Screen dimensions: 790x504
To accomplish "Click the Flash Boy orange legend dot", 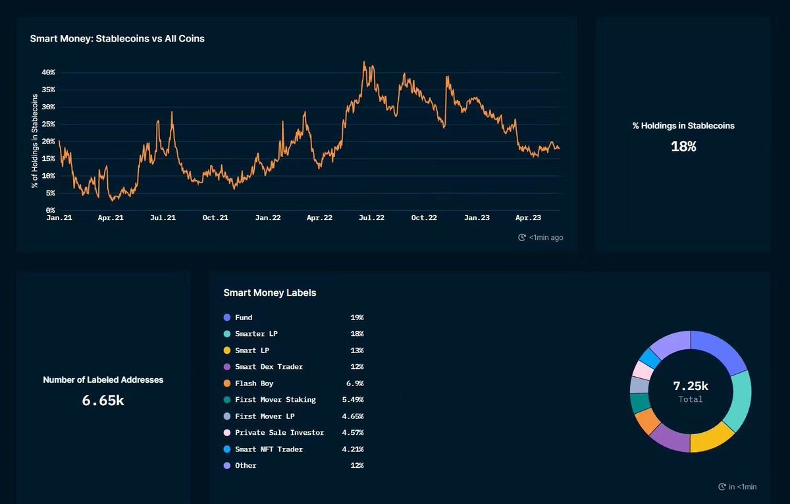I will pyautogui.click(x=227, y=383).
